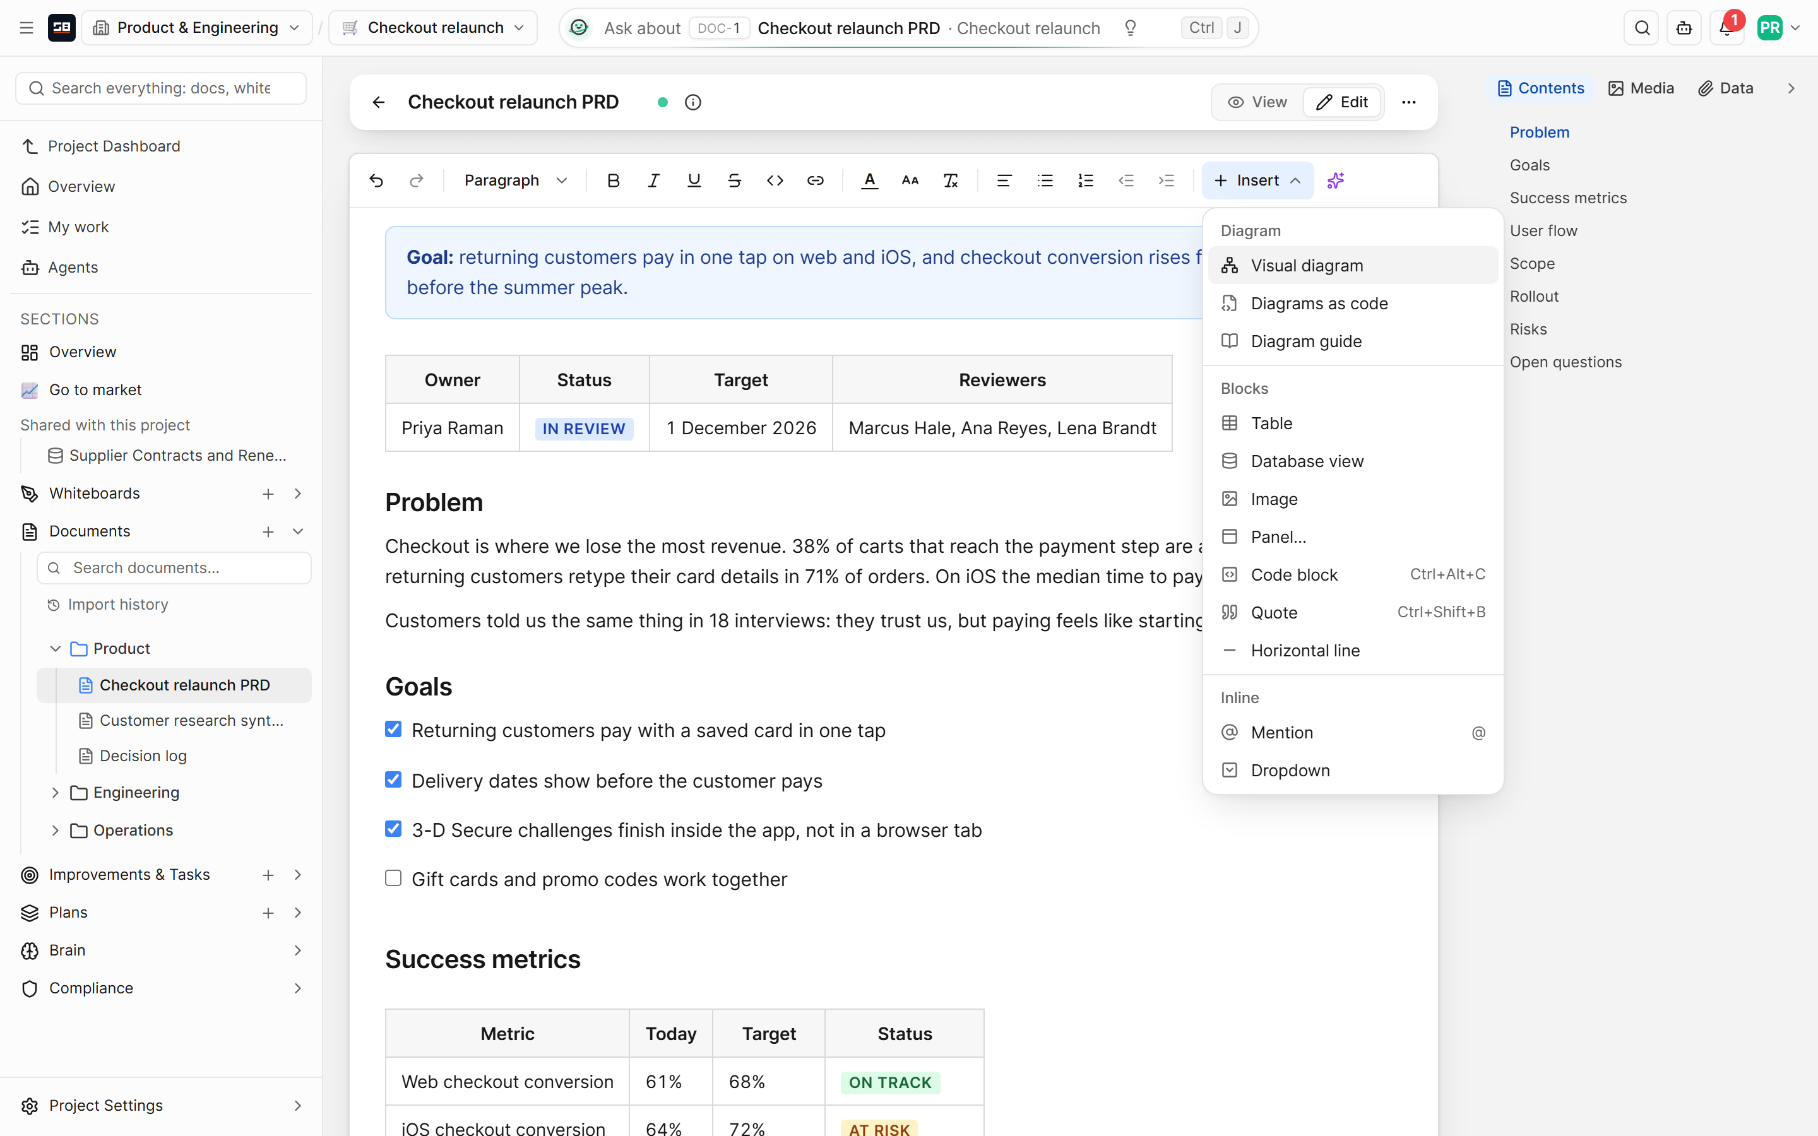Click the undo arrow in the editor toolbar
This screenshot has height=1136, width=1818.
[x=376, y=180]
